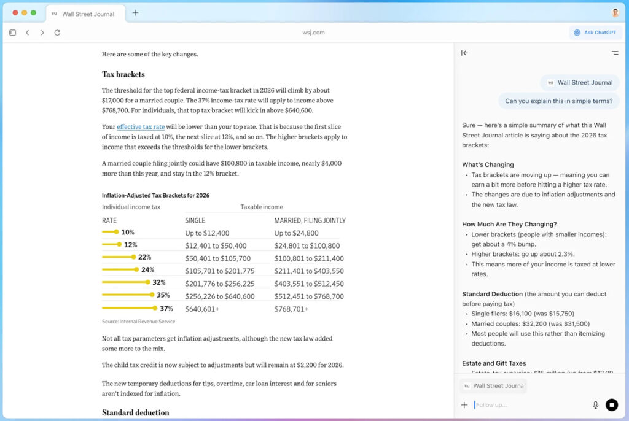629x421 pixels.
Task: Click the Wall Street Journal chip in chat message
Action: pyautogui.click(x=580, y=83)
